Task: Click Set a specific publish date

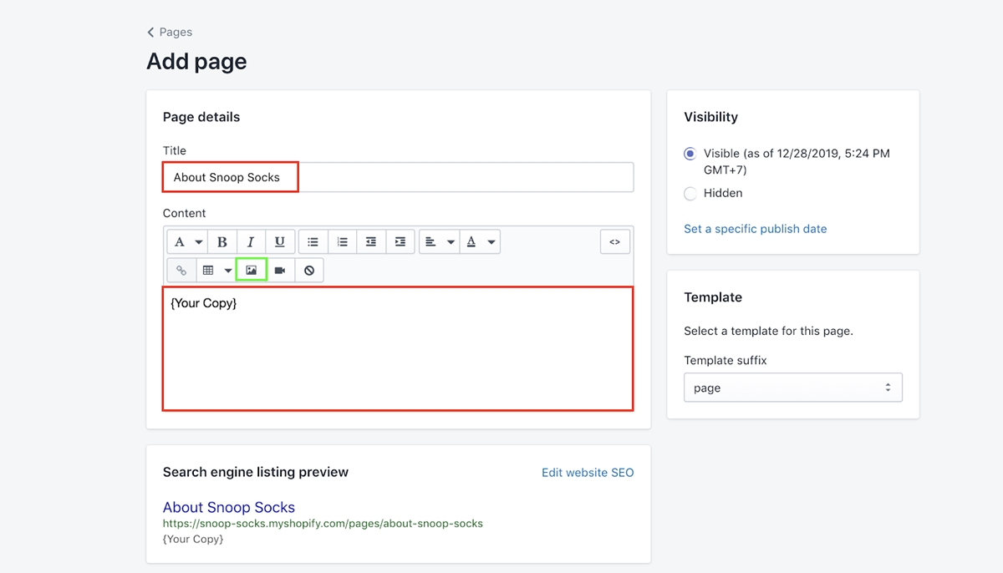Action: (755, 229)
